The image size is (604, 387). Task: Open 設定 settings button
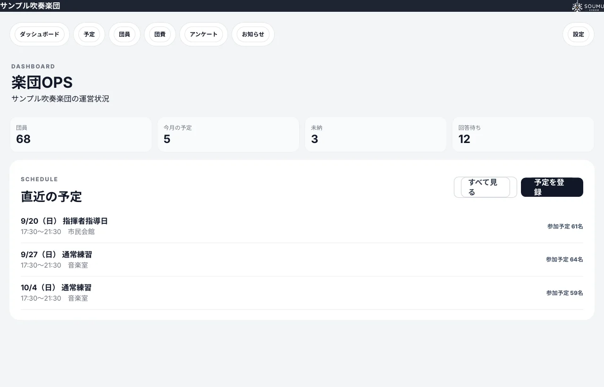click(x=579, y=34)
